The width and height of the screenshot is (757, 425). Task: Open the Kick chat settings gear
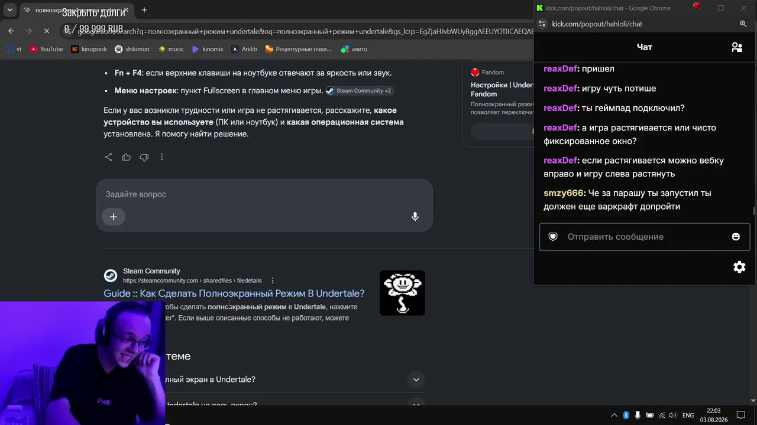(x=739, y=267)
